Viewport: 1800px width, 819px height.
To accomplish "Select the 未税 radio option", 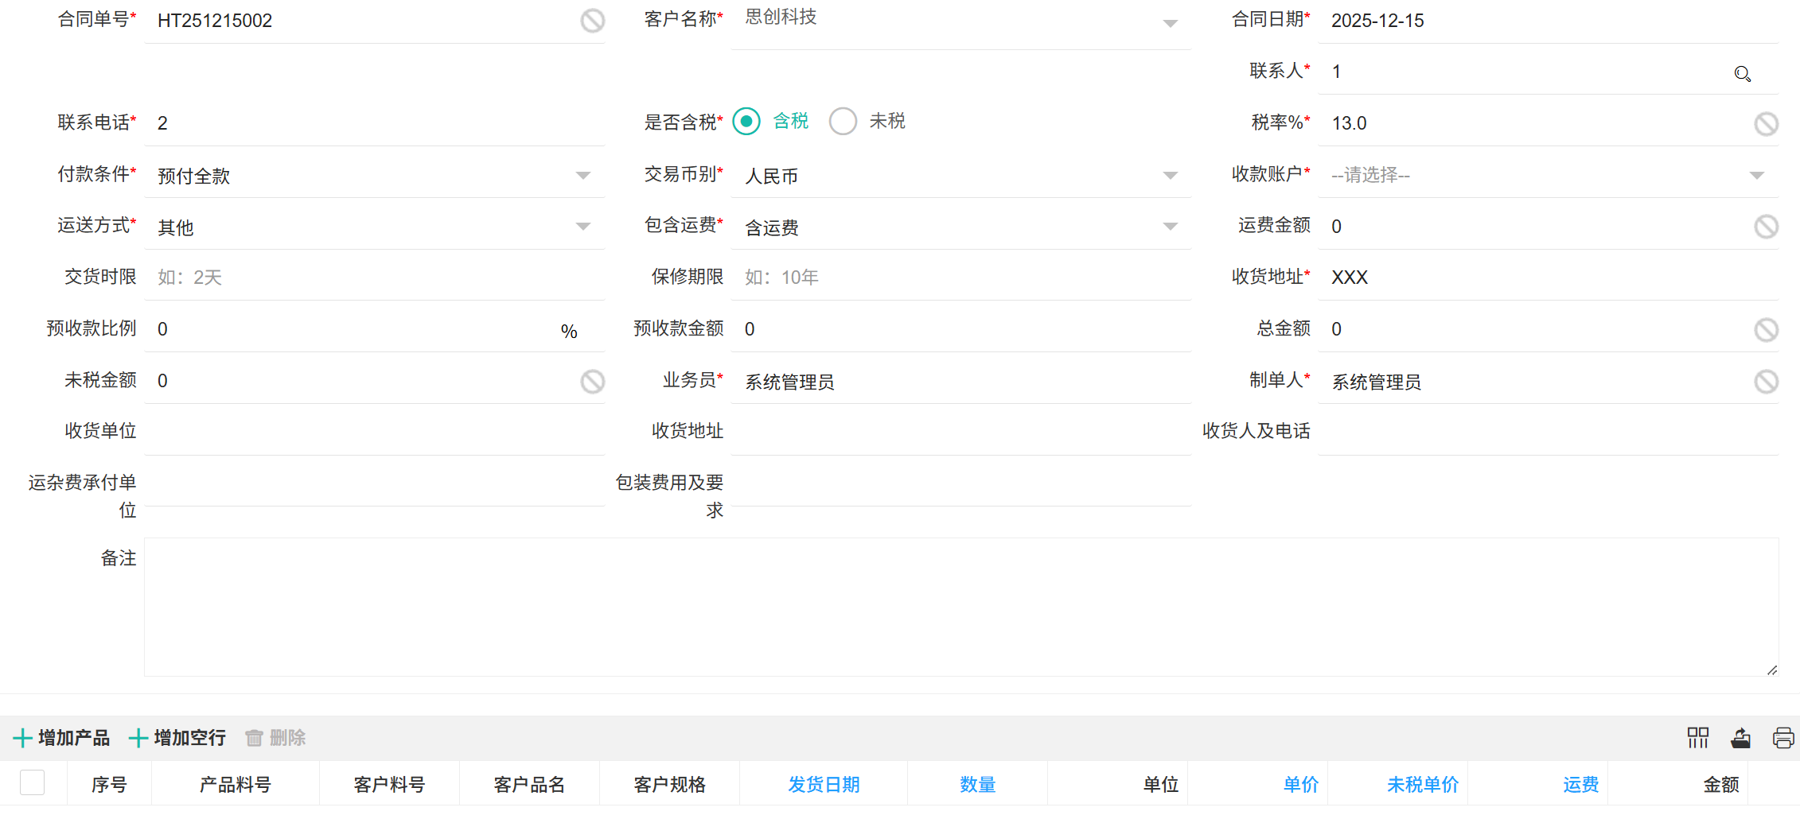I will [843, 122].
